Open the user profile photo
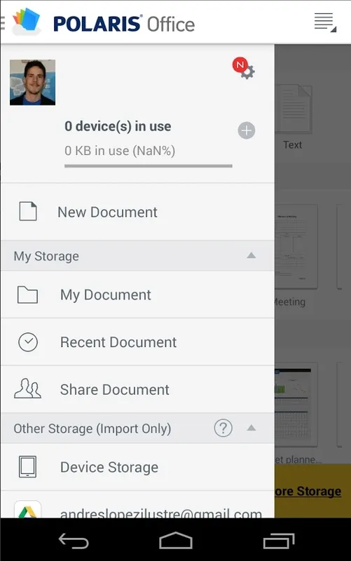The height and width of the screenshot is (561, 351). (32, 82)
